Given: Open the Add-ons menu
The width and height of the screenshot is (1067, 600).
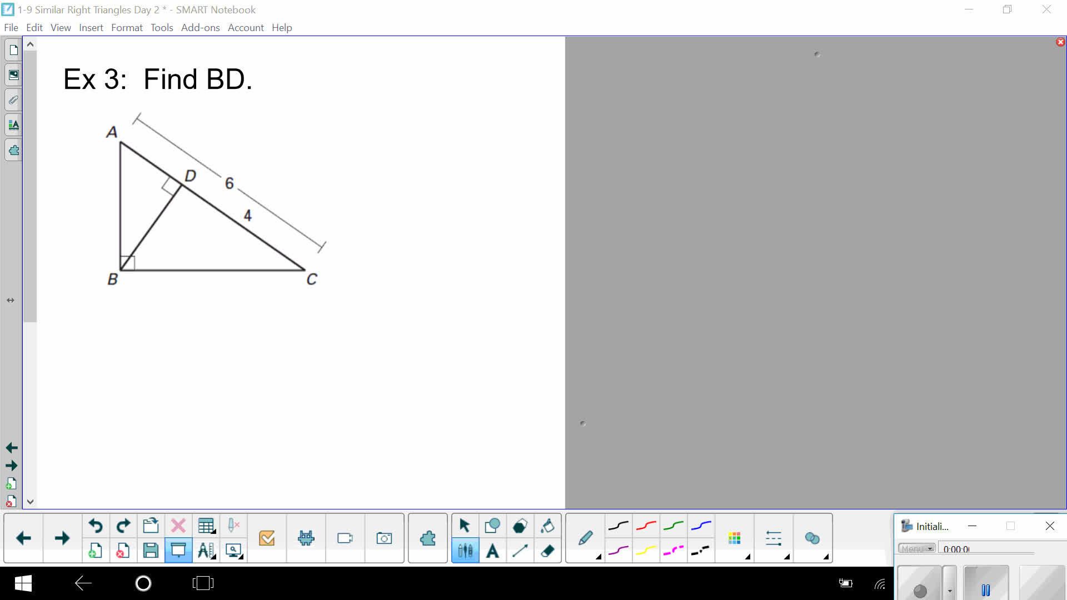Looking at the screenshot, I should click(x=200, y=28).
